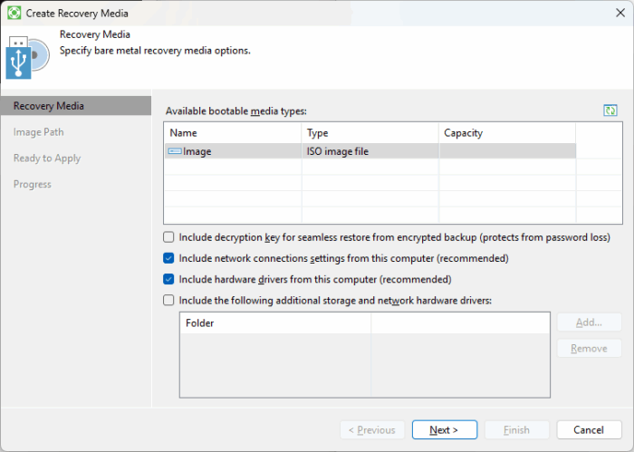634x452 pixels.
Task: Click the Next button
Action: coord(445,429)
